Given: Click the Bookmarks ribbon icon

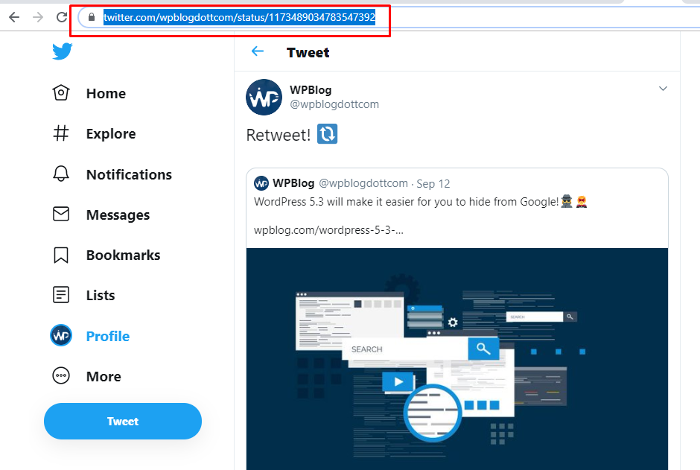Looking at the screenshot, I should (x=61, y=255).
